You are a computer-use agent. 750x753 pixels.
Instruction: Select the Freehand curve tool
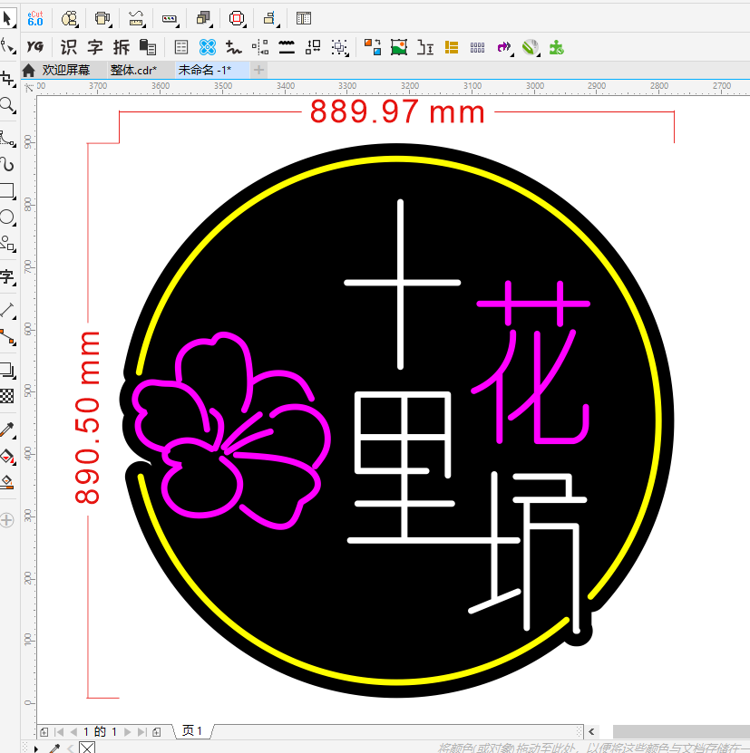click(x=7, y=139)
